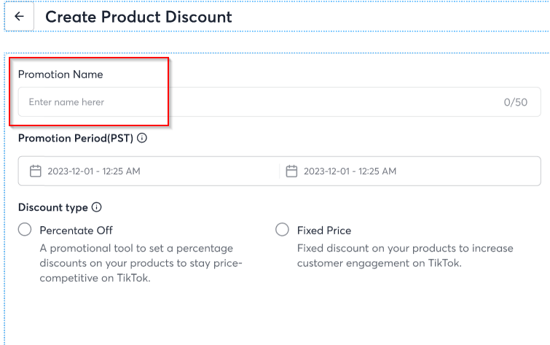
Task: Click the 'Discount type' label text
Action: click(53, 207)
